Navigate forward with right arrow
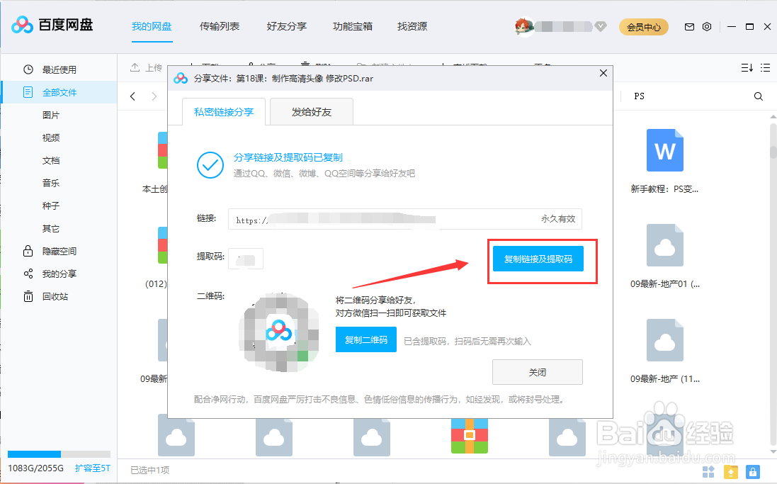 click(154, 96)
